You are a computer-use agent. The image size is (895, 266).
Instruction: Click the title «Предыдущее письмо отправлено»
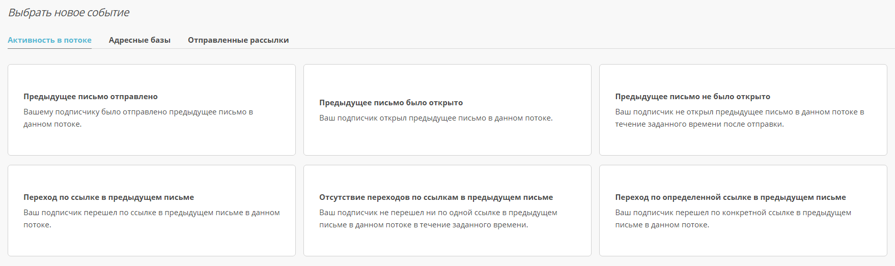[91, 97]
